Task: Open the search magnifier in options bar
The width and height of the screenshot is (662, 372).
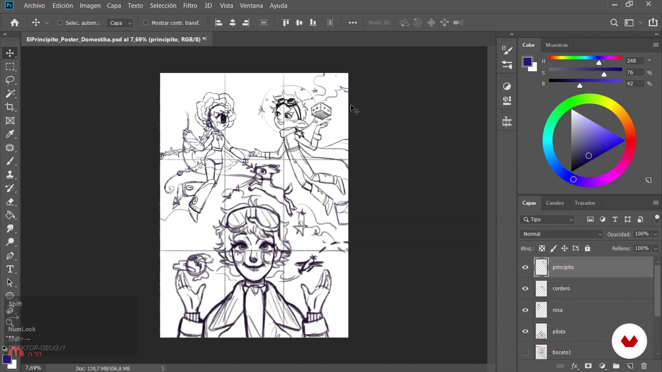Action: tap(614, 23)
